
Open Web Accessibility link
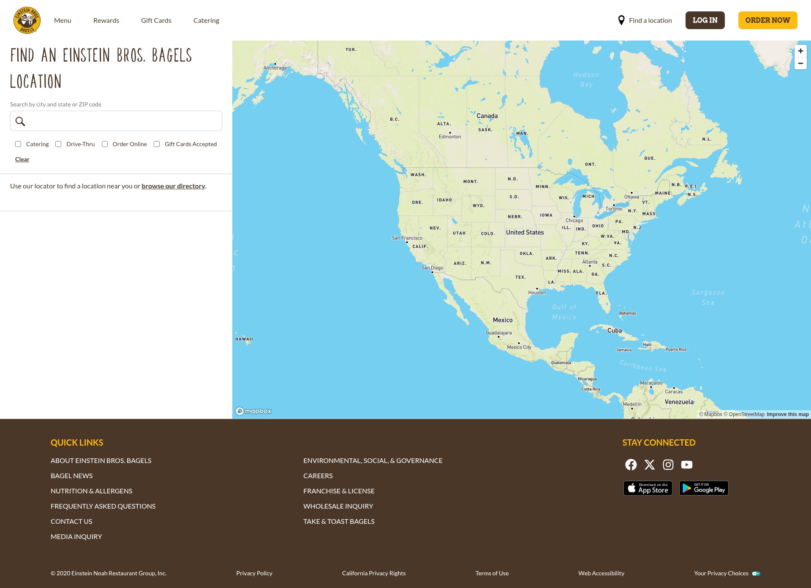click(601, 573)
